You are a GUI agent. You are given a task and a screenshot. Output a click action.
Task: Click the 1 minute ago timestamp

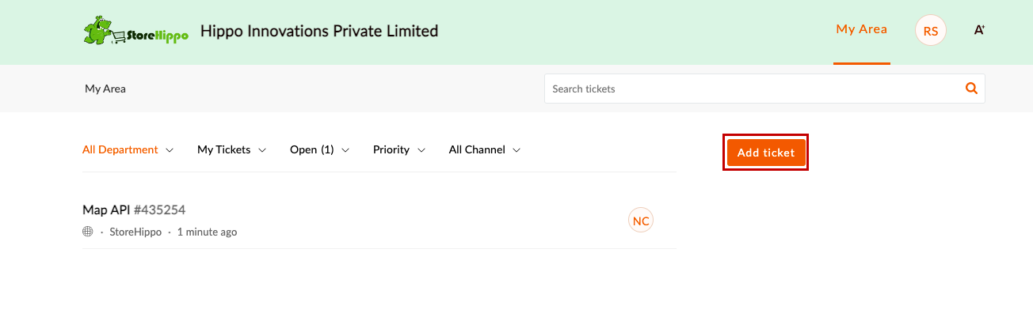point(207,232)
